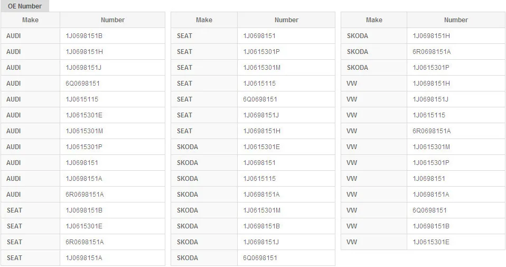Click the Make header above the AUDI rows

(x=30, y=20)
